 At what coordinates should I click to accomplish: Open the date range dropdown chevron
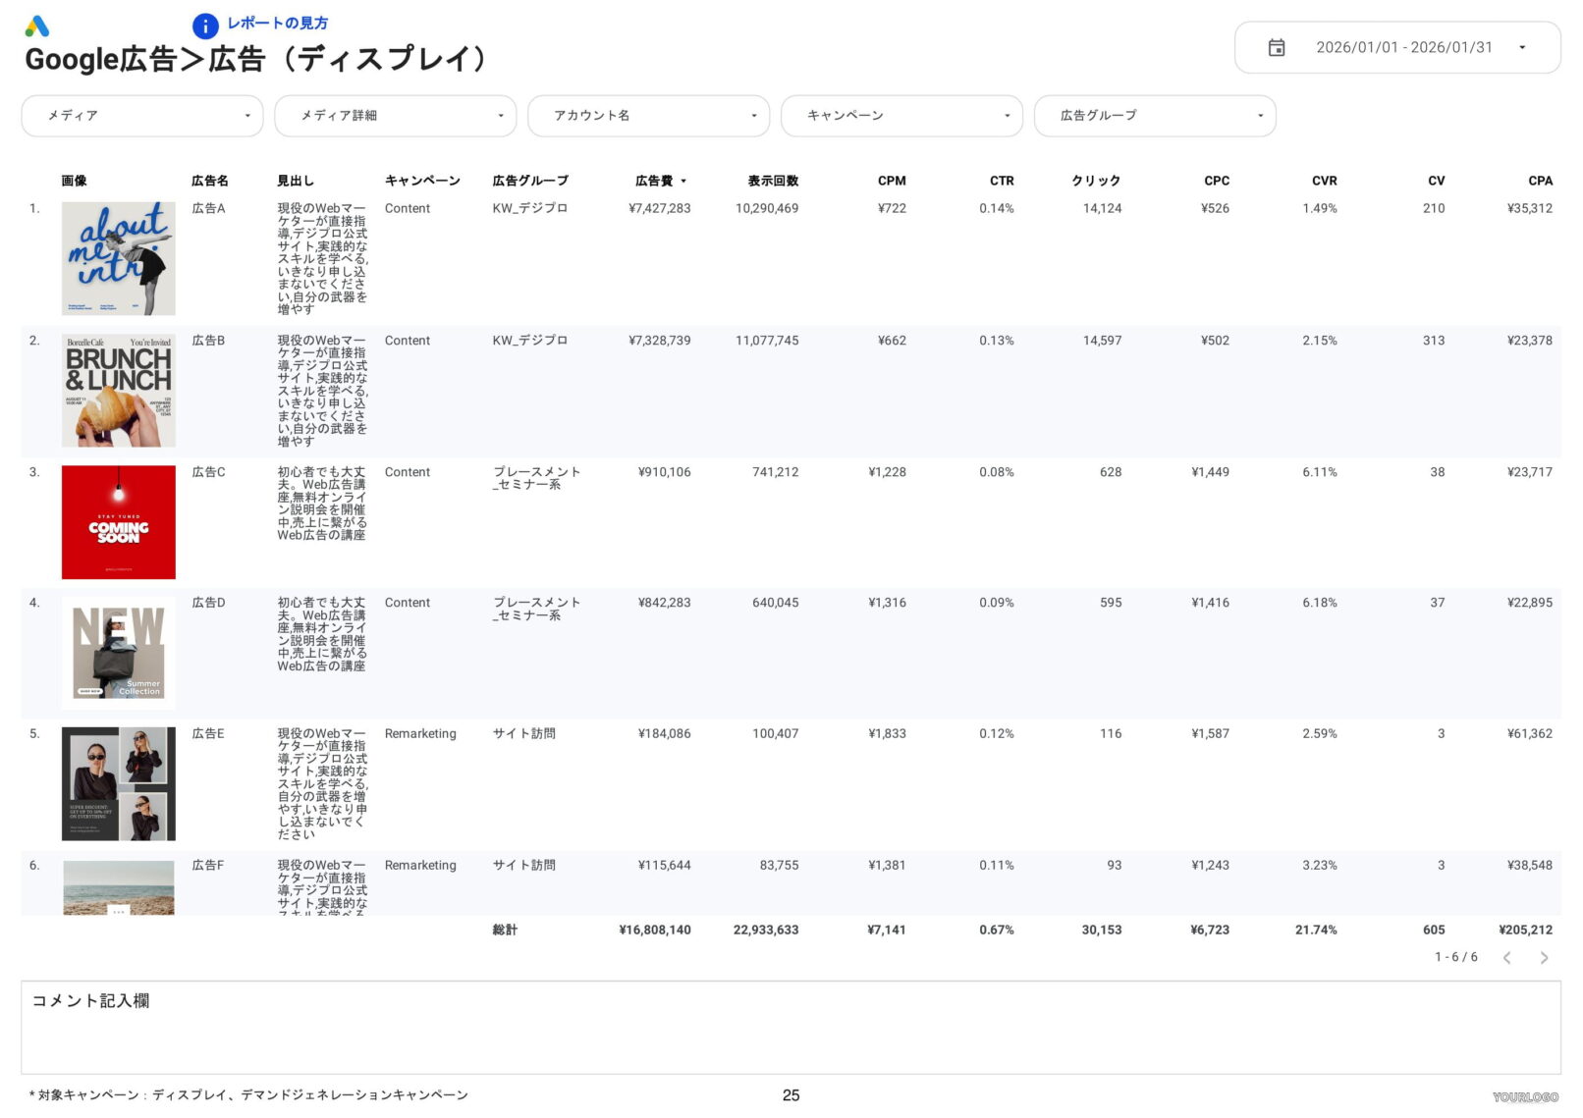1524,47
